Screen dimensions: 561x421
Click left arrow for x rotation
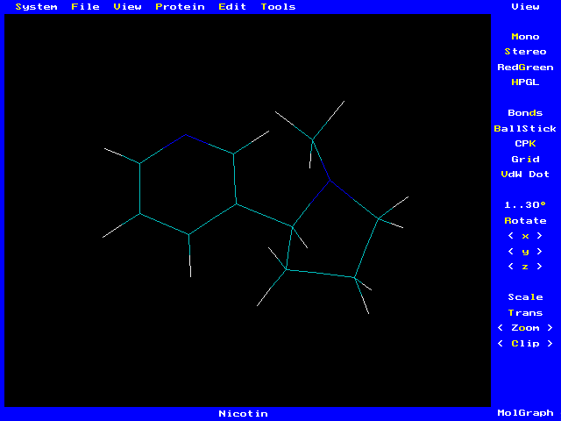click(511, 236)
